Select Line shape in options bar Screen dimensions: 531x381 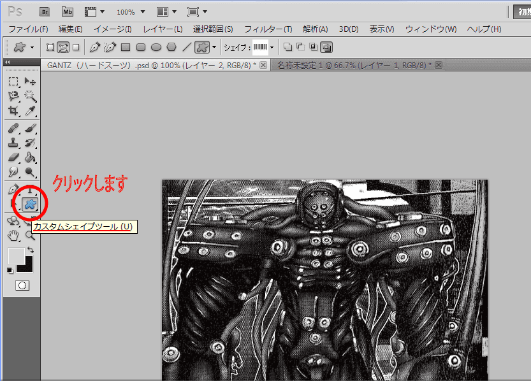pos(187,47)
